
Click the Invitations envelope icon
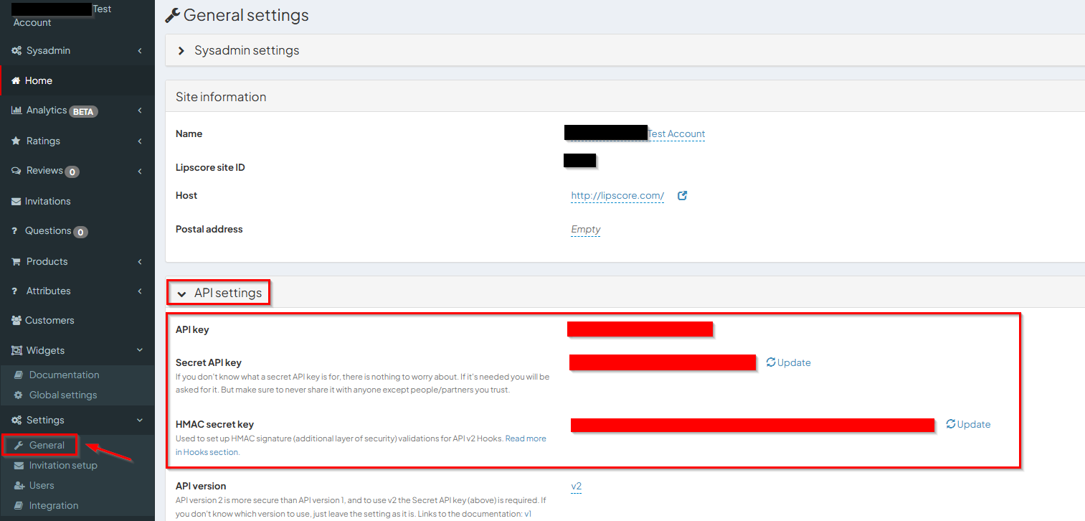coord(16,202)
